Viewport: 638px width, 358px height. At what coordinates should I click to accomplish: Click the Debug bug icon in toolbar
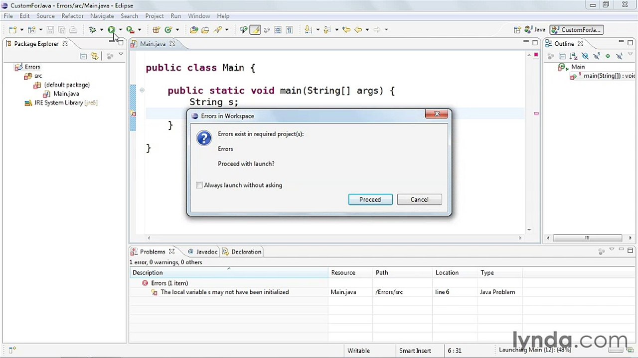[93, 30]
